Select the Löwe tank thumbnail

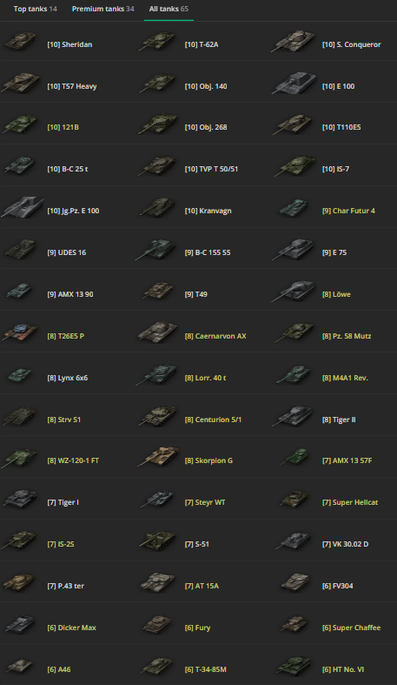tap(294, 292)
